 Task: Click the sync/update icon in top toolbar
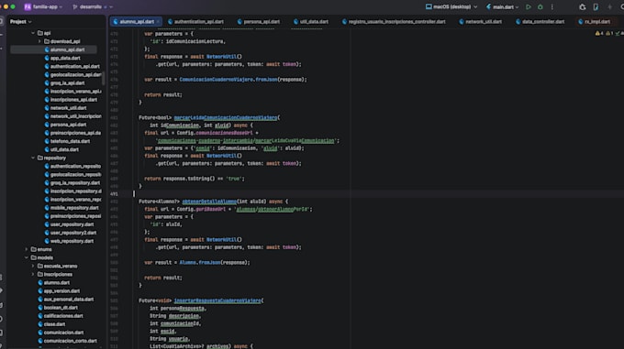pyautogui.click(x=582, y=6)
